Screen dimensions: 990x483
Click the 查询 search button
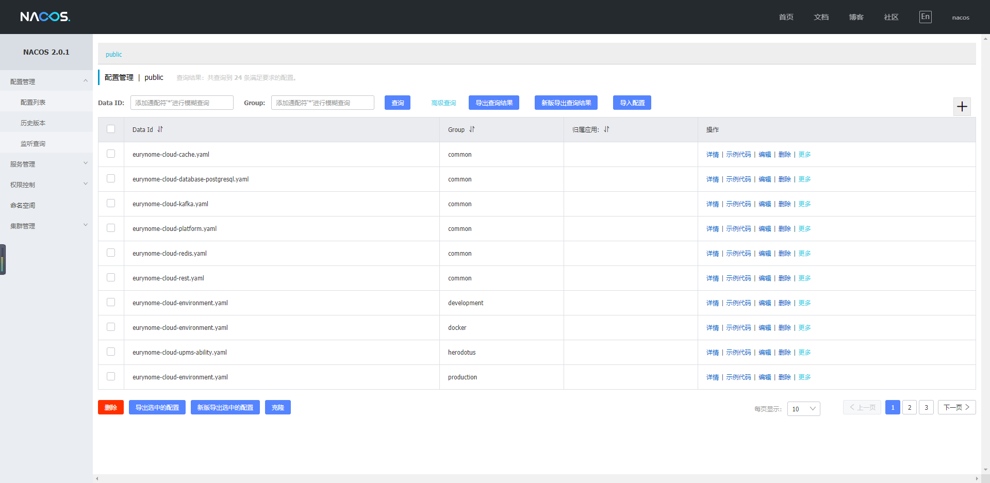click(398, 103)
